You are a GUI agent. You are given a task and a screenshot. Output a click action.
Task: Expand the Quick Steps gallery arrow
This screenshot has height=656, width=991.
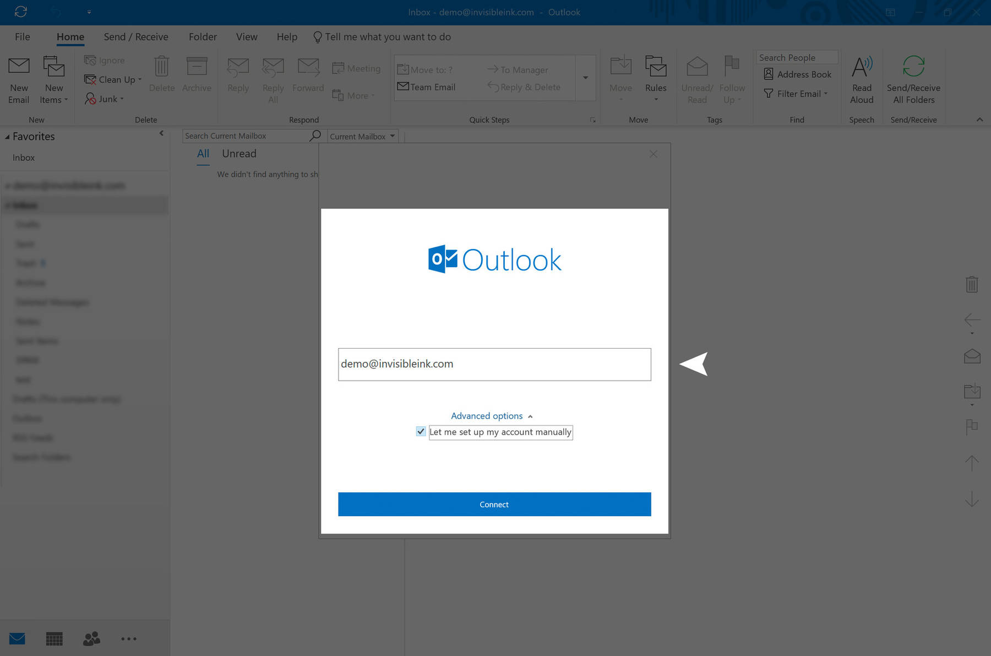(586, 78)
